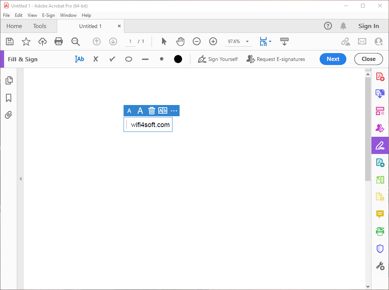This screenshot has width=389, height=290.
Task: Switch to the Tools tab
Action: [40, 26]
